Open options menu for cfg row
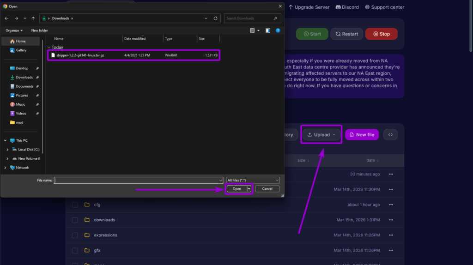This screenshot has width=473, height=265. (x=391, y=205)
